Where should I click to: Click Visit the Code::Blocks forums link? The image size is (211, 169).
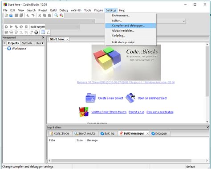click(109, 112)
